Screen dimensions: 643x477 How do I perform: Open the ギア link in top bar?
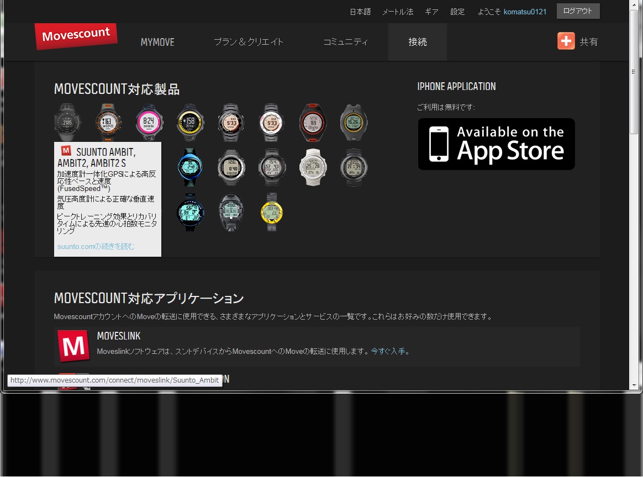[431, 12]
